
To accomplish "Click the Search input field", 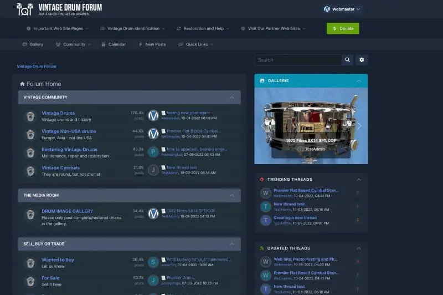I will [x=298, y=60].
